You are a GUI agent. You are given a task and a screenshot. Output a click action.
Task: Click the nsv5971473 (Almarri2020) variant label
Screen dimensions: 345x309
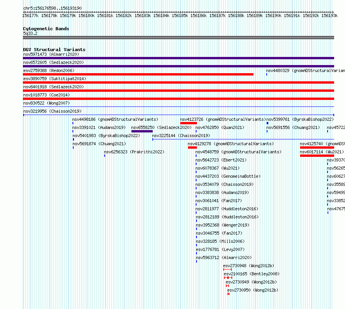pyautogui.click(x=51, y=54)
